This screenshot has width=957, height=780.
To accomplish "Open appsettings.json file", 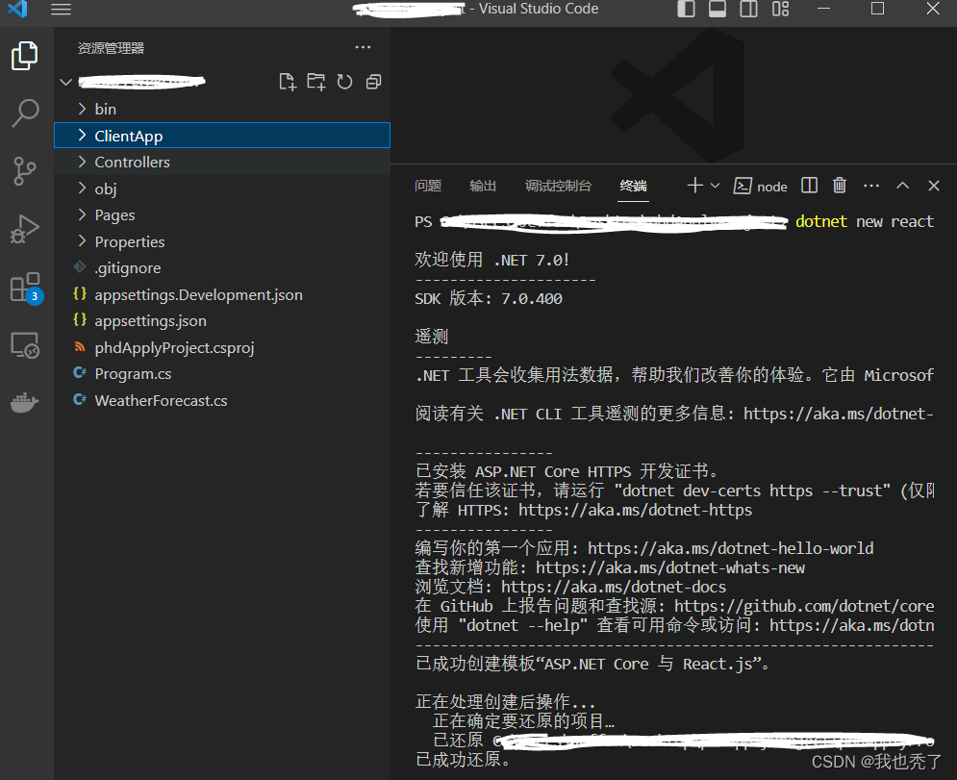I will (222, 321).
